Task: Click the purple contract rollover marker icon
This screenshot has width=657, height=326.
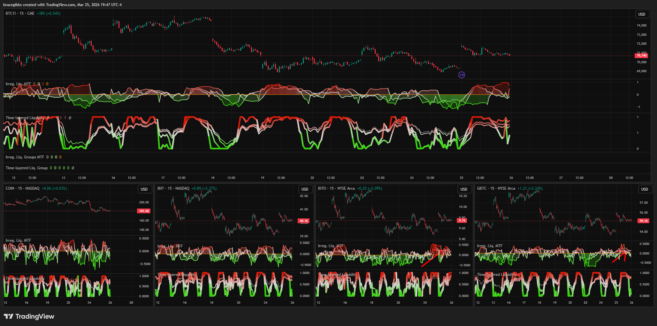Action: [462, 75]
